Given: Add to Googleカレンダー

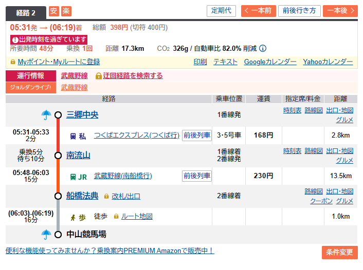Looking at the screenshot, I should [x=270, y=62].
